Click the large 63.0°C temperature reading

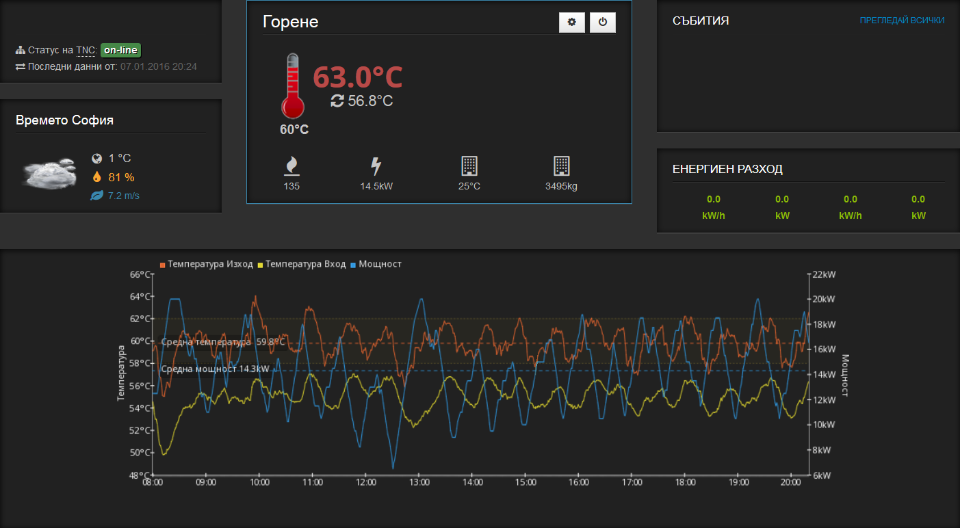357,77
